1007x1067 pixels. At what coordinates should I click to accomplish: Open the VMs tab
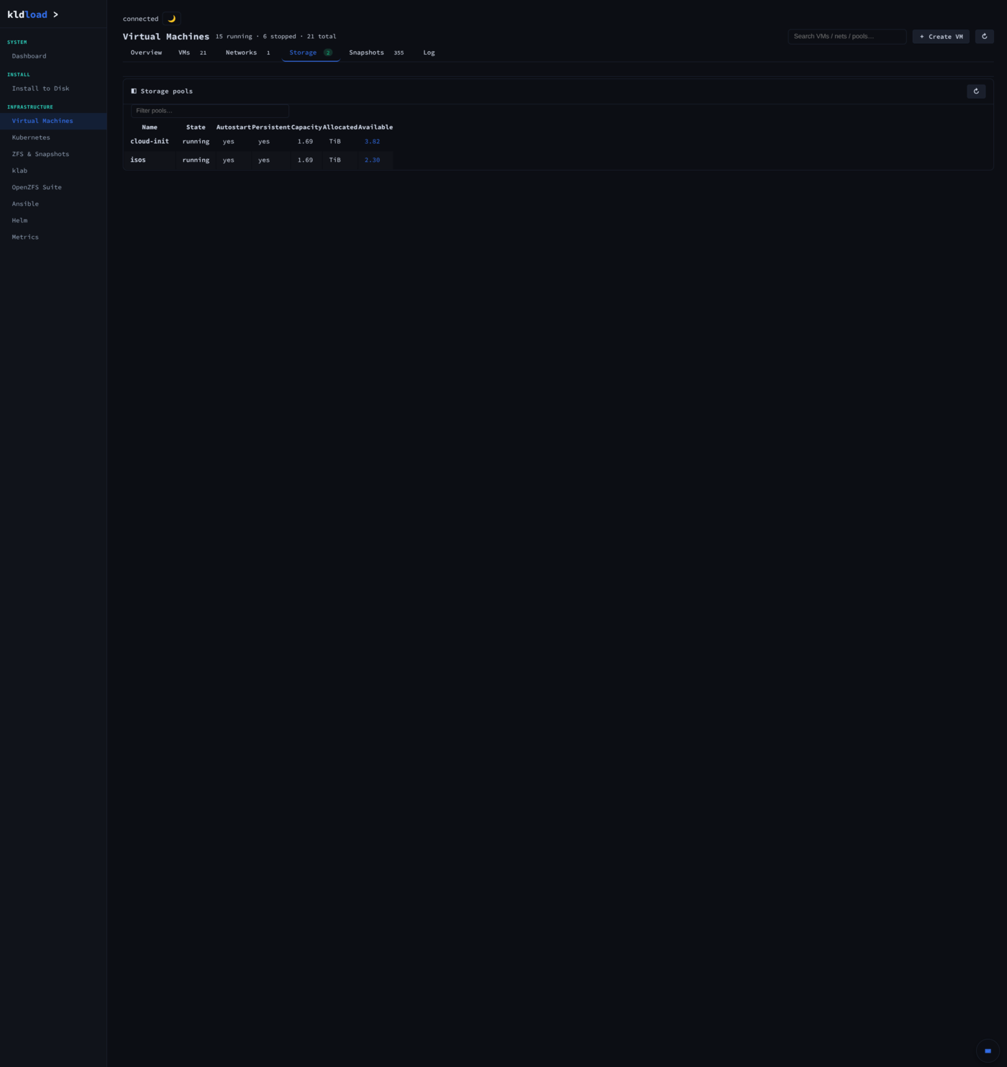pyautogui.click(x=193, y=53)
